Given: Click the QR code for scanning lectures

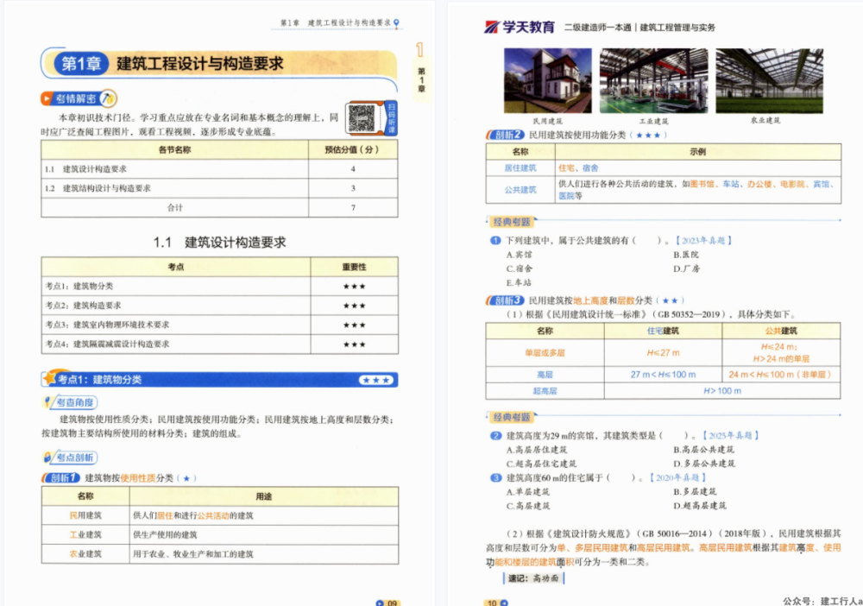Looking at the screenshot, I should coord(362,117).
